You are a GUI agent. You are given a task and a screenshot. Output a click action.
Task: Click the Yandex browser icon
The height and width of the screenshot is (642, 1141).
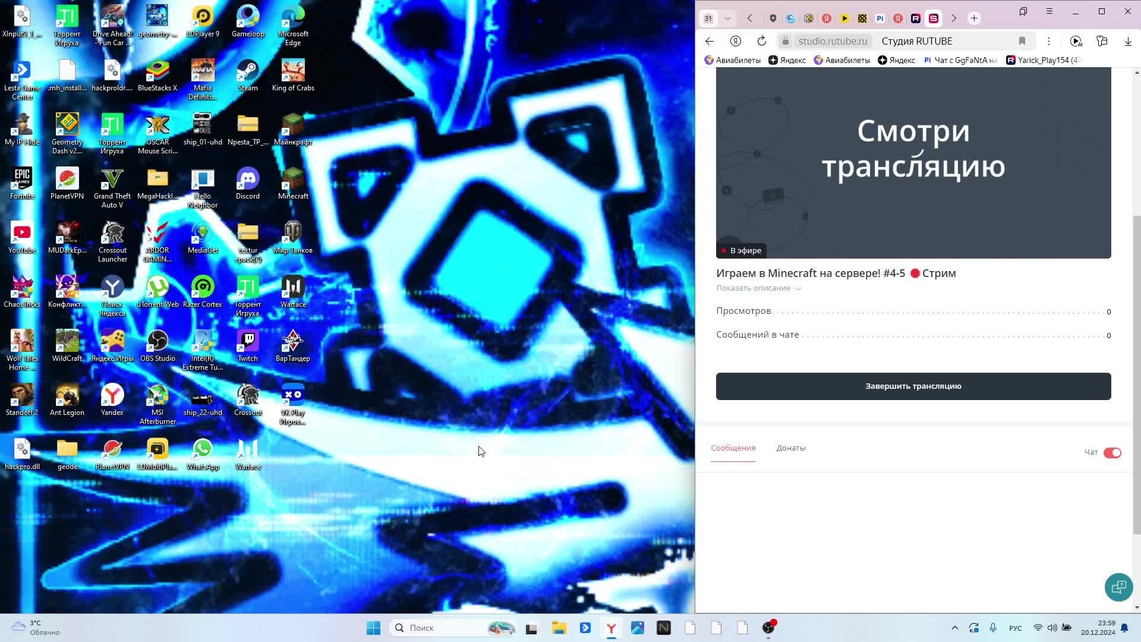pos(612,627)
